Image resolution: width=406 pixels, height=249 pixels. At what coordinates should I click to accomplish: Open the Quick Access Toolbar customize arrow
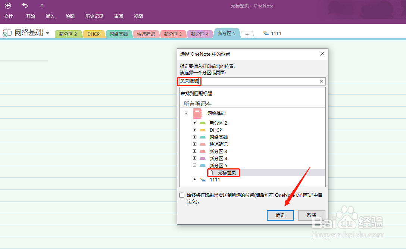click(x=42, y=6)
